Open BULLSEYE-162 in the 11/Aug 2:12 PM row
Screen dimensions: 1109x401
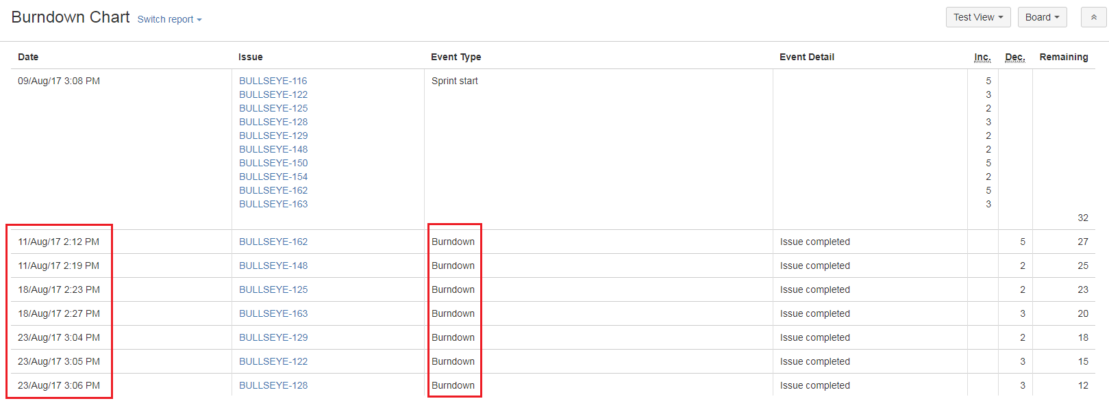click(x=273, y=242)
